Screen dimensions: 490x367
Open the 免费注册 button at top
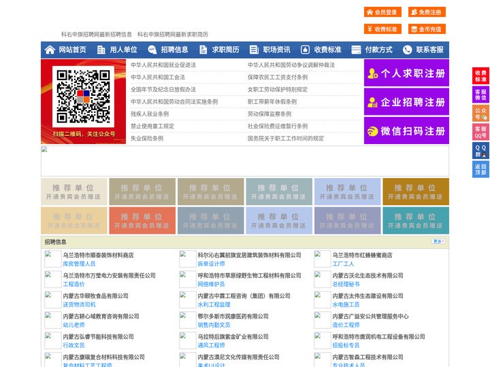pos(427,12)
